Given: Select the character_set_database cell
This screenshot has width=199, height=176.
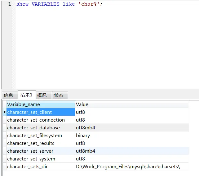Looking at the screenshot, I should (x=41, y=127).
